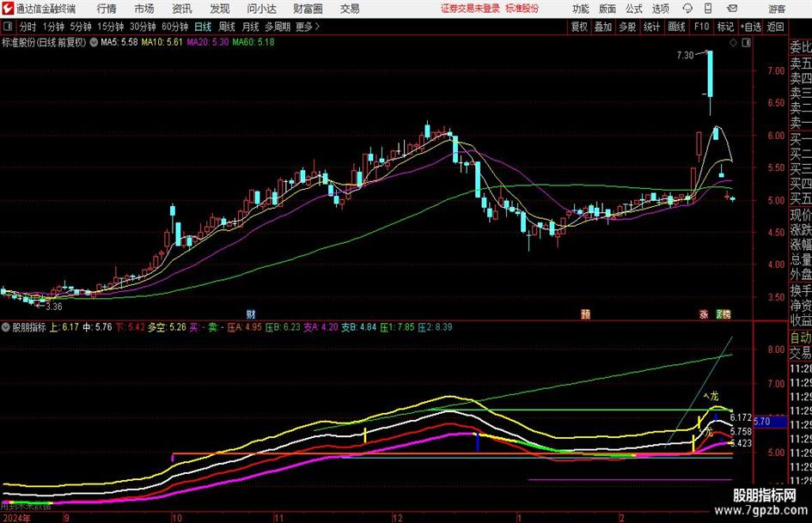
Task: Click the red 标准股份 stock name link
Action: [522, 9]
